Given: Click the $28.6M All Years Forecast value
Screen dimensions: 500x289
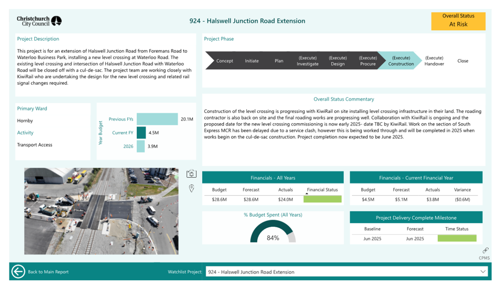Looking at the screenshot, I should (251, 199).
